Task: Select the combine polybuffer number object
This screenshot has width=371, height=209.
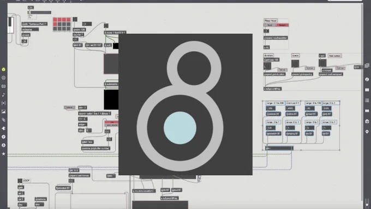Action: coord(96,148)
